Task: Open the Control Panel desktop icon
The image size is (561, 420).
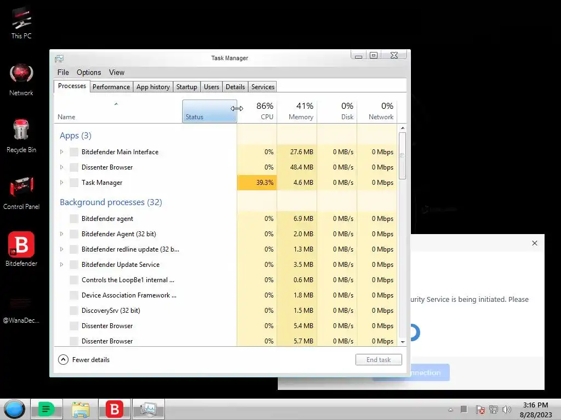Action: [x=21, y=193]
